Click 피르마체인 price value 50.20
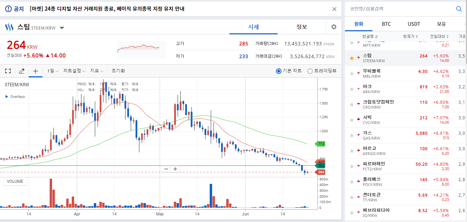Viewport: 467px width, 222px height. pyautogui.click(x=421, y=164)
